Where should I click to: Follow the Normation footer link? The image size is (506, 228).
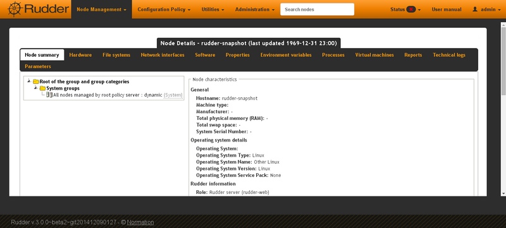pyautogui.click(x=140, y=222)
